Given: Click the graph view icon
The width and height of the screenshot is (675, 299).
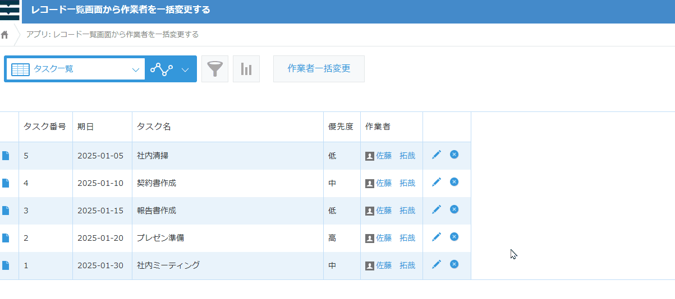Looking at the screenshot, I should [x=162, y=69].
